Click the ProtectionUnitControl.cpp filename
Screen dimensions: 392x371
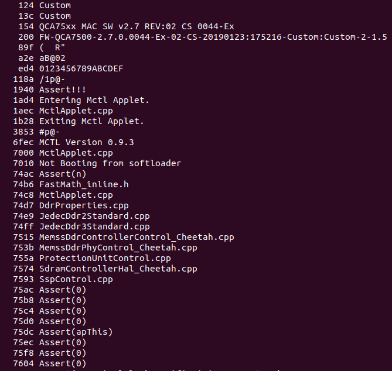click(x=105, y=258)
